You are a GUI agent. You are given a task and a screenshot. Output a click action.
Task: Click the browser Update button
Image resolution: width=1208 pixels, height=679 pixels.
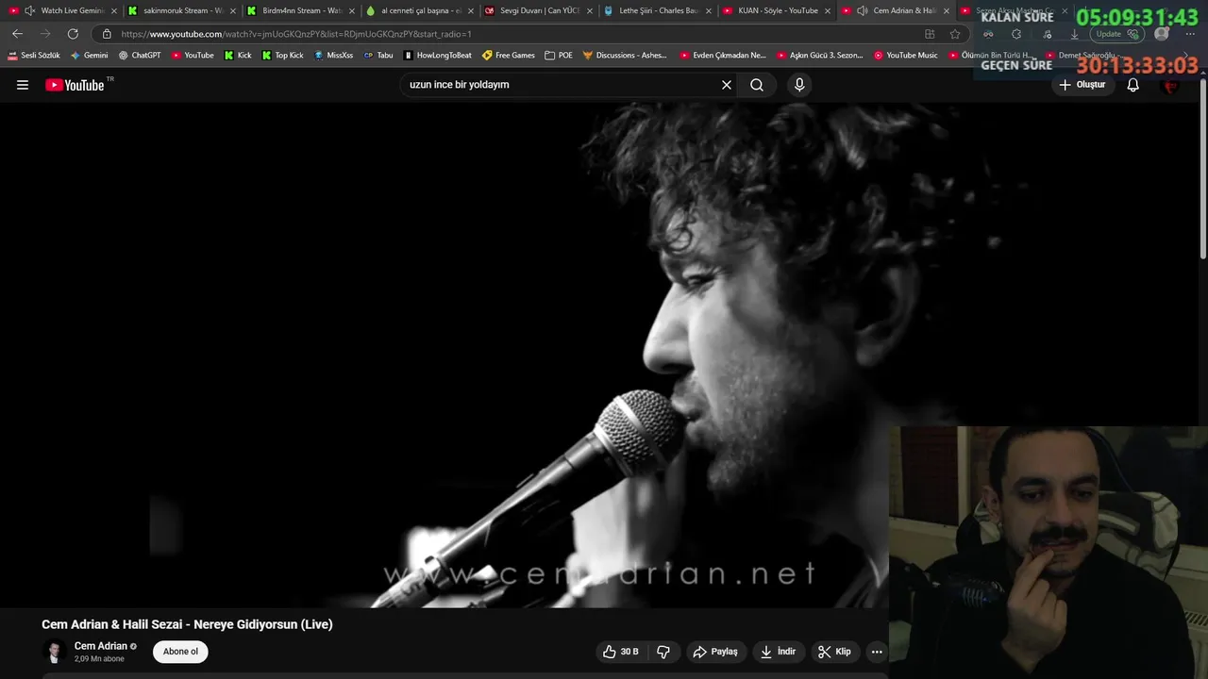click(x=1118, y=34)
